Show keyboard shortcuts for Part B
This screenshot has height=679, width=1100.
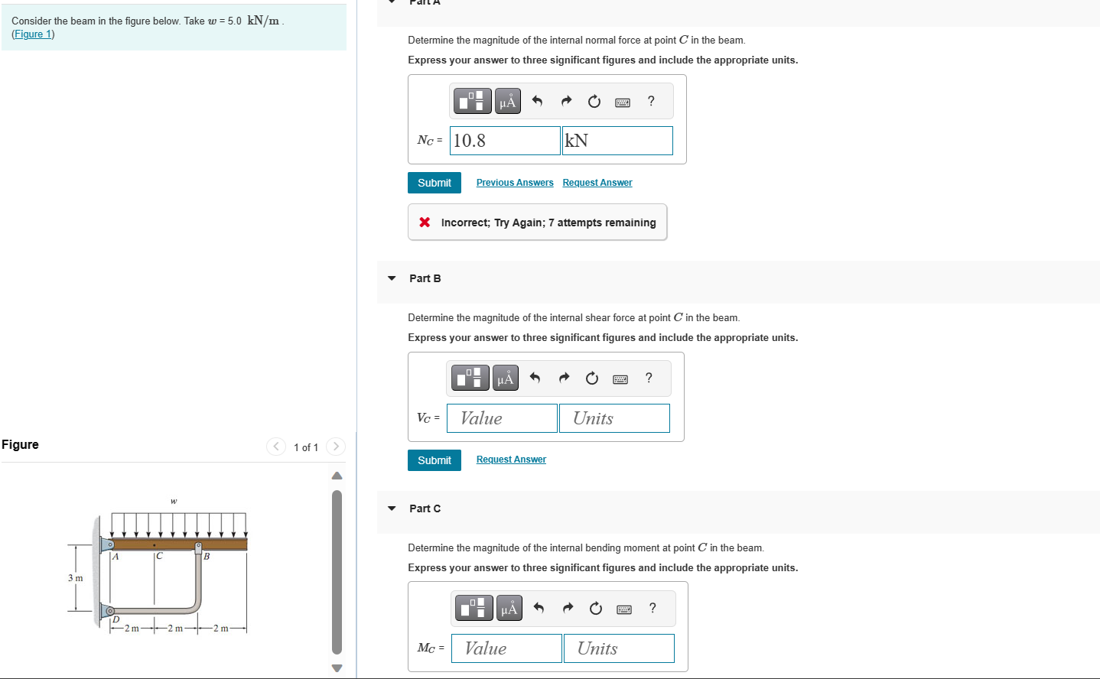[620, 378]
